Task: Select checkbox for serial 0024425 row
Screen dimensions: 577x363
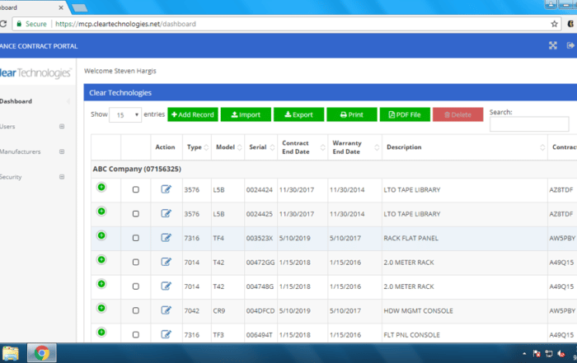Action: click(136, 214)
